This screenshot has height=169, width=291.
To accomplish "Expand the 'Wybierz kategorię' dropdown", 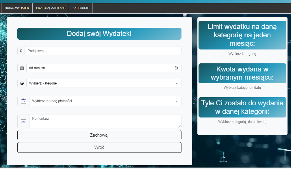I will [x=104, y=83].
